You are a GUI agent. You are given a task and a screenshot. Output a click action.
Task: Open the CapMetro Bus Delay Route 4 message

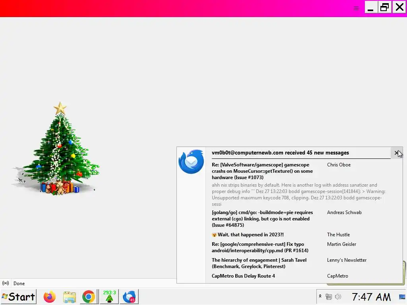(x=243, y=276)
